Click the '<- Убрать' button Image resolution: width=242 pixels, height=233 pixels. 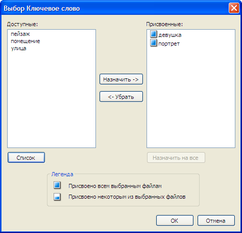point(121,97)
